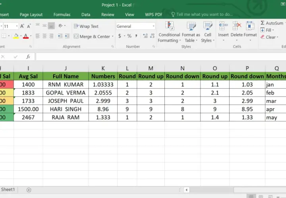This screenshot has width=286, height=198.
Task: Increase the cell indent
Action: (67, 36)
